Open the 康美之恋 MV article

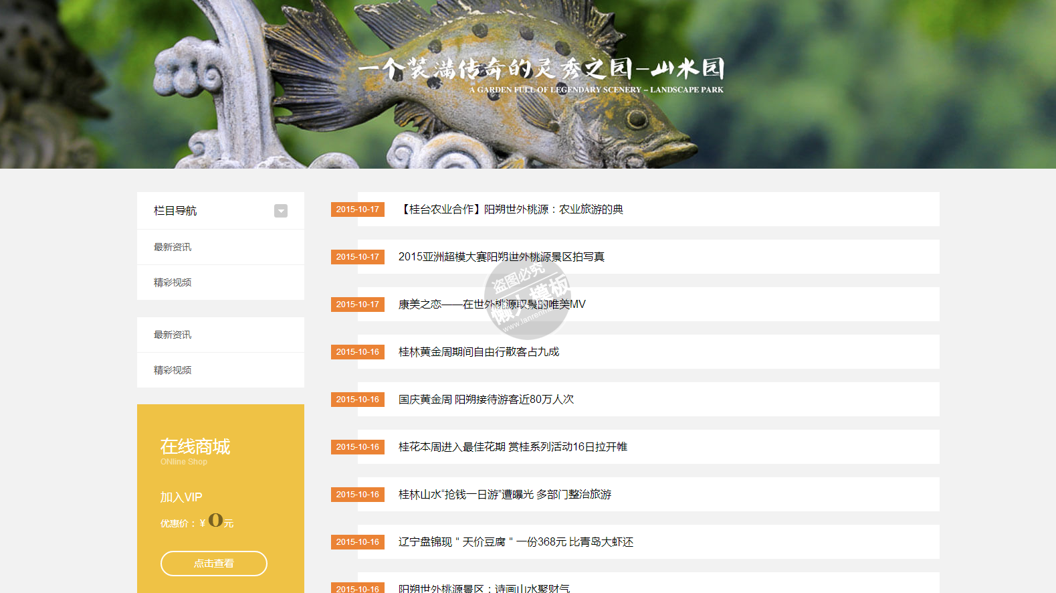pos(492,305)
